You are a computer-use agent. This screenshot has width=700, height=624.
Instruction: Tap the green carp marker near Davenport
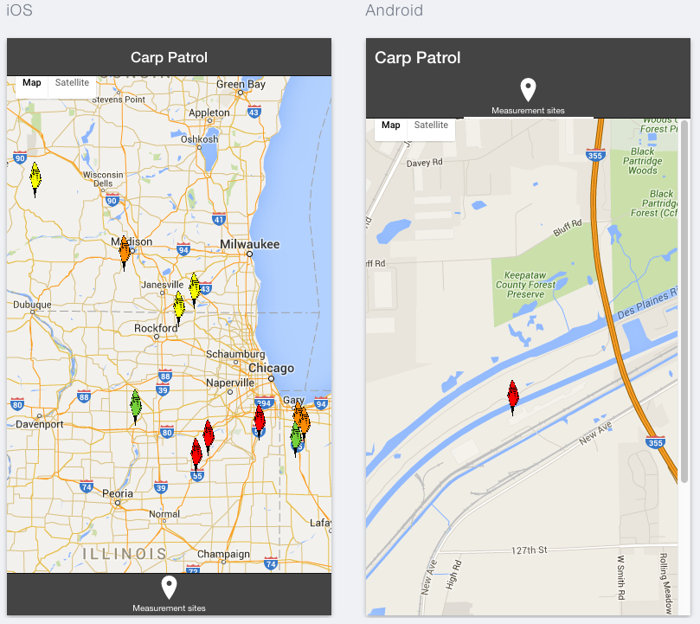pos(136,407)
